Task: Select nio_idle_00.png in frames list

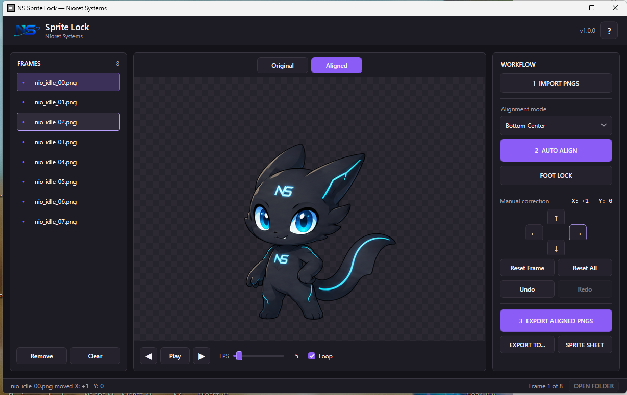Action: (68, 82)
